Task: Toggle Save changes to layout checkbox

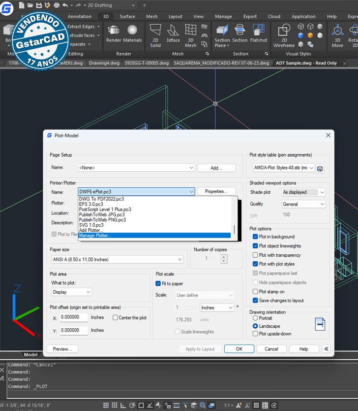Action: [x=255, y=301]
